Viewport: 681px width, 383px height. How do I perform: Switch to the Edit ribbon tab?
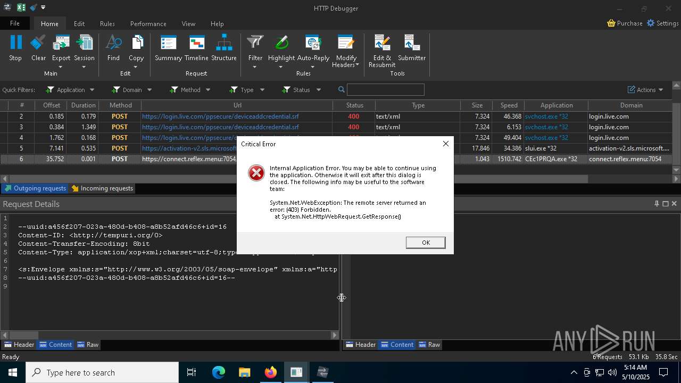pyautogui.click(x=79, y=23)
